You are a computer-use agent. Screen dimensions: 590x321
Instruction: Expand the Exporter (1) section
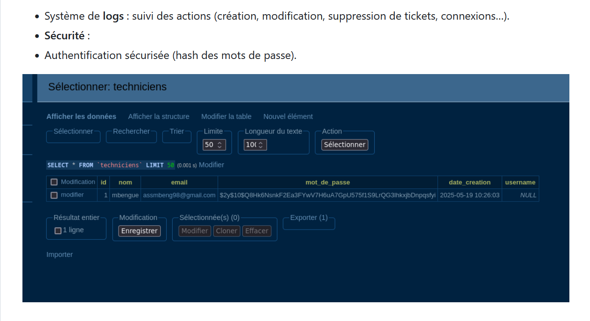click(309, 218)
